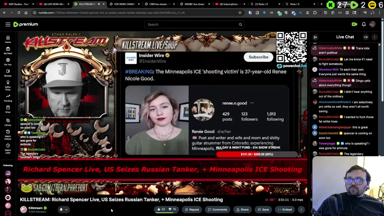Open a new browser tab

321,4
